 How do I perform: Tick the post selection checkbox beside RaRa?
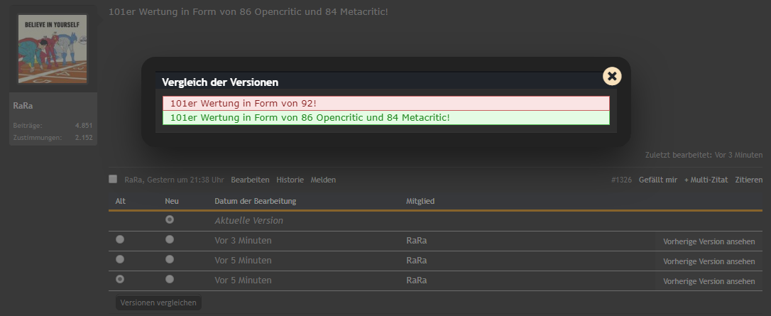113,179
